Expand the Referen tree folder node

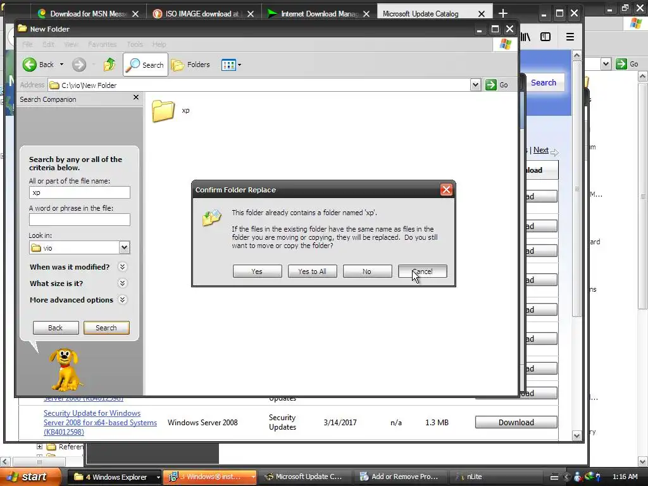(39, 446)
